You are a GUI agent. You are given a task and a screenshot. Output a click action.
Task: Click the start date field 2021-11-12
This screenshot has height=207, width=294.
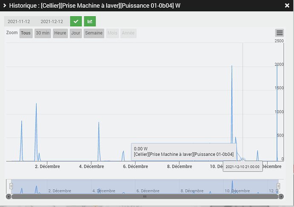[19, 21]
